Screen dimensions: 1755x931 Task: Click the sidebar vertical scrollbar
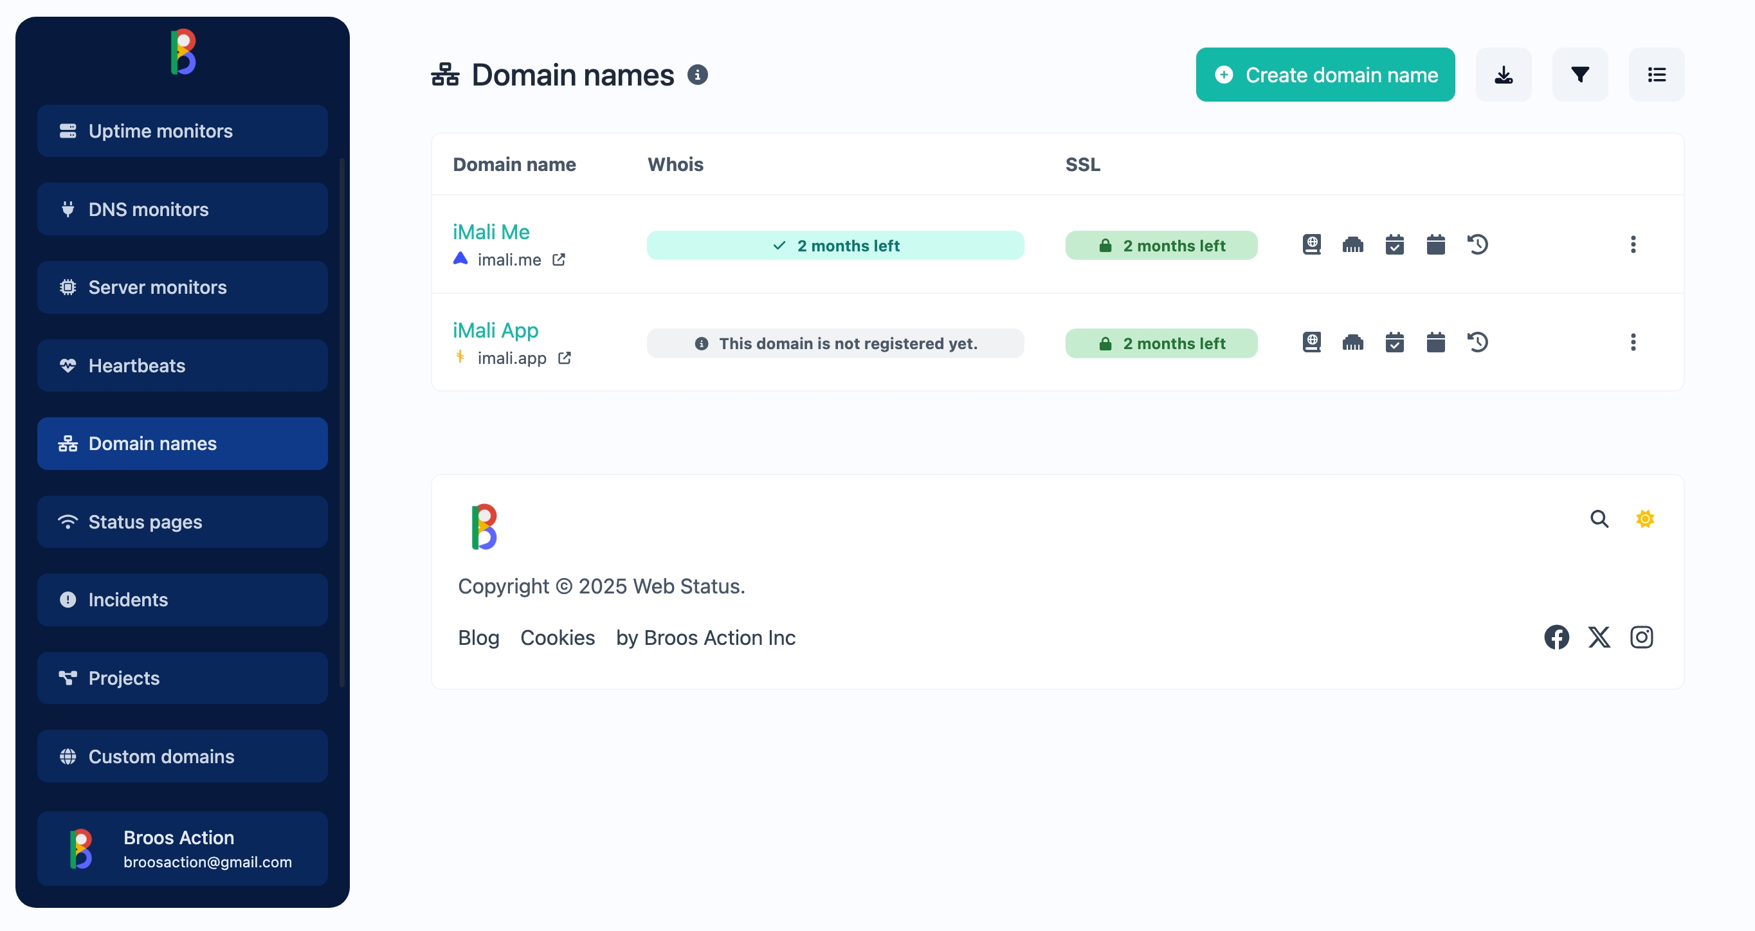click(x=342, y=422)
